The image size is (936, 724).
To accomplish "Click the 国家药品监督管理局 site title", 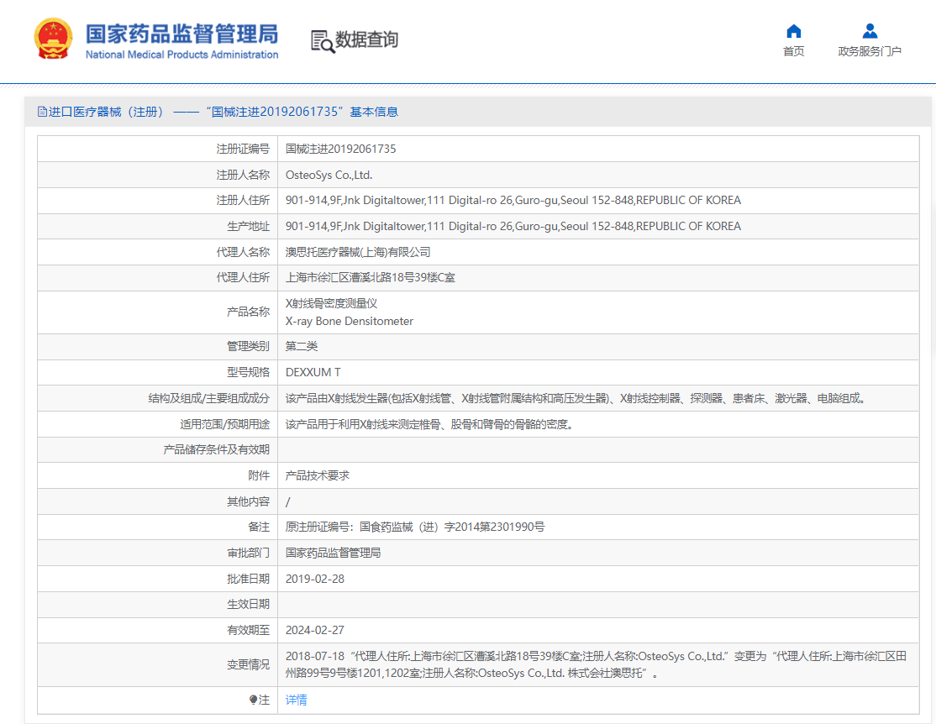I will [x=181, y=34].
